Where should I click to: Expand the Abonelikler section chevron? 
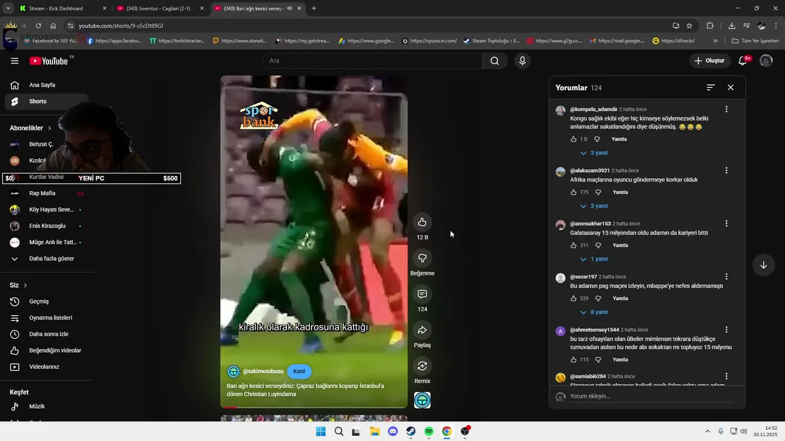pyautogui.click(x=50, y=128)
